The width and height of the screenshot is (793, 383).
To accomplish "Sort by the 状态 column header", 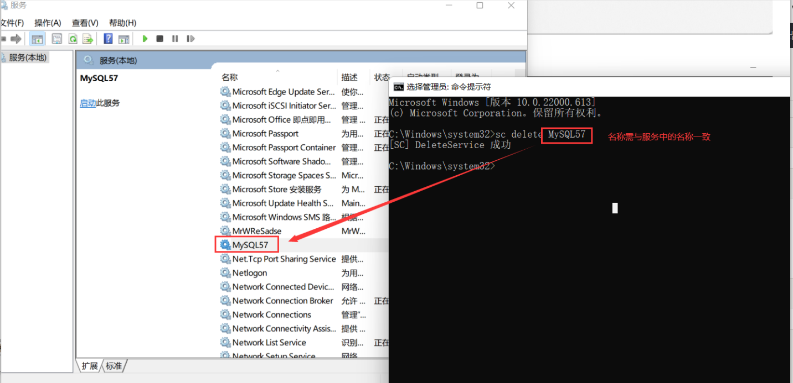I will 382,77.
